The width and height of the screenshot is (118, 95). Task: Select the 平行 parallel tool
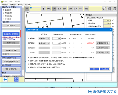click(x=81, y=9)
